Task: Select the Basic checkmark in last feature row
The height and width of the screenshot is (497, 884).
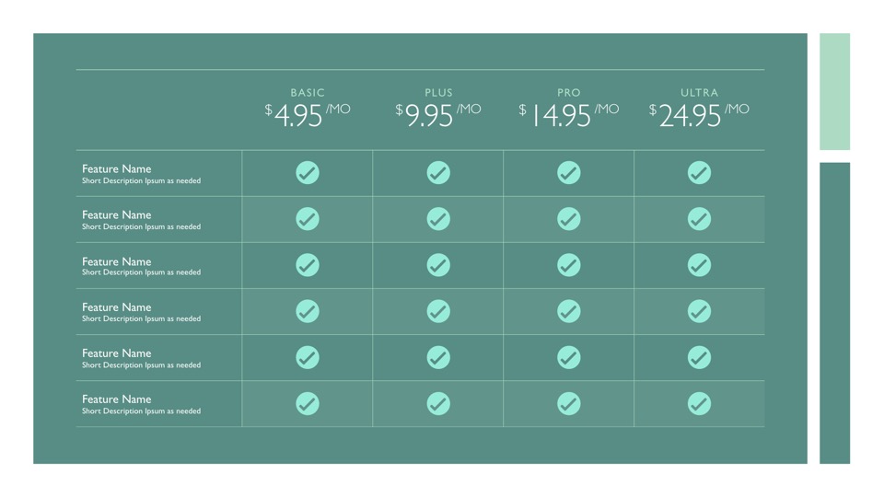Action: point(308,403)
